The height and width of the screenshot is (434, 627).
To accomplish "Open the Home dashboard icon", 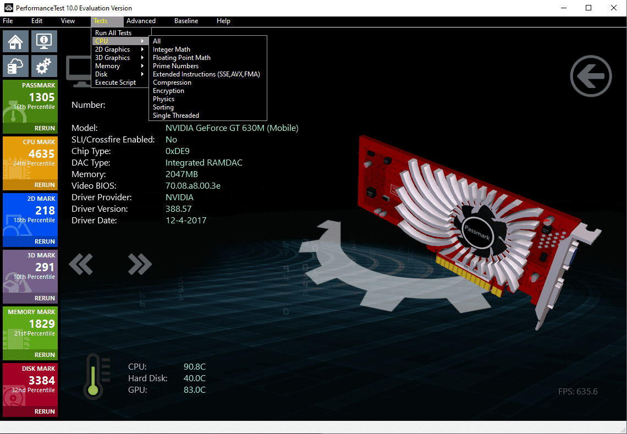I will click(x=15, y=41).
